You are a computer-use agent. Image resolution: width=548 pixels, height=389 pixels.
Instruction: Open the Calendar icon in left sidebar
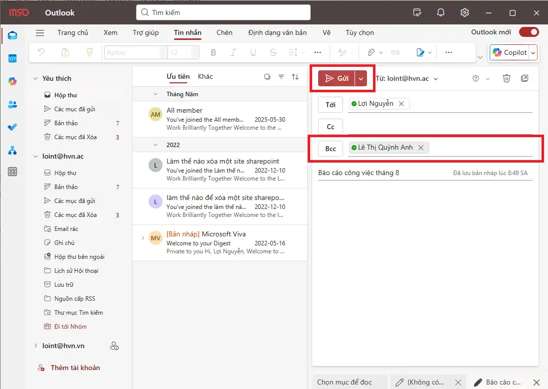[12, 58]
